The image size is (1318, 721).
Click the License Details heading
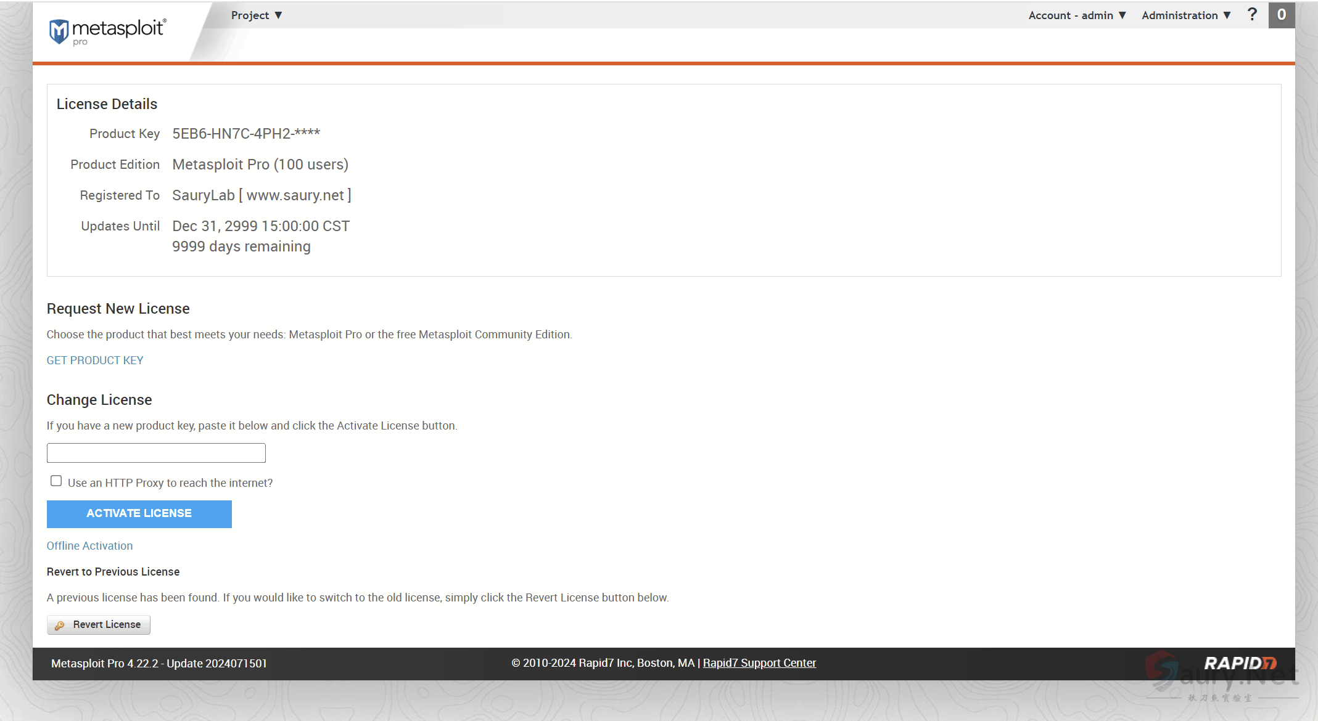click(107, 104)
